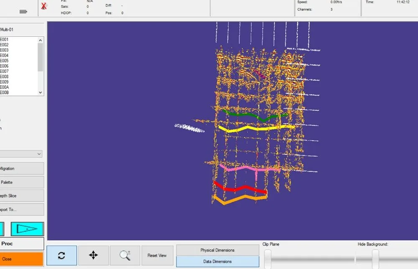418x269 pixels.
Task: Click the file list scrollbar thumb
Action: pos(40,57)
